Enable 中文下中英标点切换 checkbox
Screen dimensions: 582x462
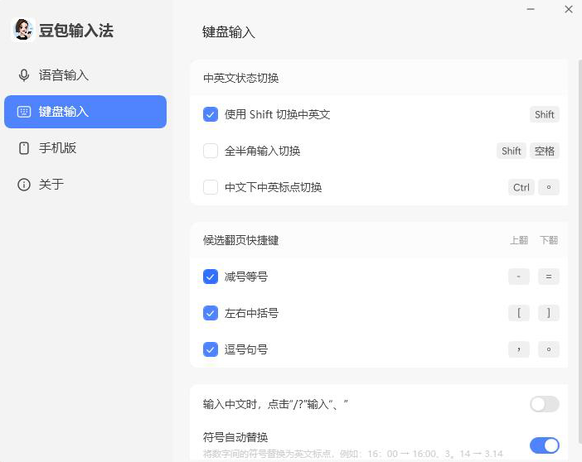coord(211,187)
